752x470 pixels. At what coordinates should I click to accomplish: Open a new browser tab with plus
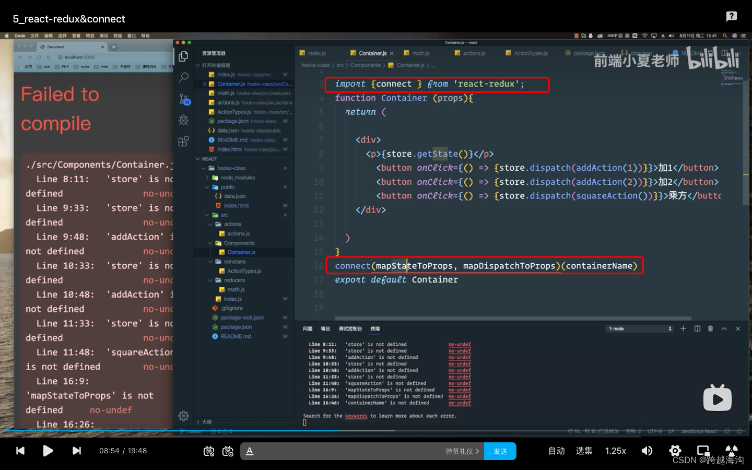tap(114, 47)
